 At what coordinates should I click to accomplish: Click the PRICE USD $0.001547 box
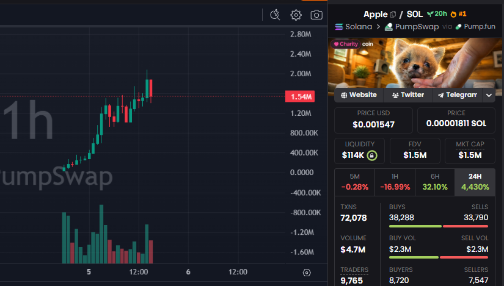click(x=373, y=120)
